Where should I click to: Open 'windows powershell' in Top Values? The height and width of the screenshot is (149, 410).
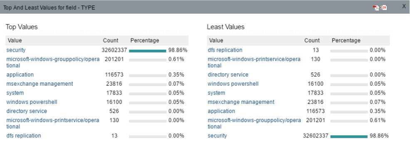point(32,102)
